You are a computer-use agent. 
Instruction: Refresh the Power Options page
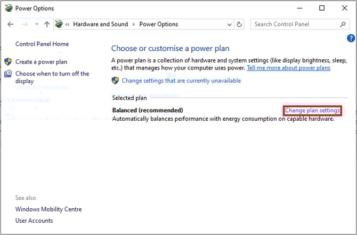[240, 25]
